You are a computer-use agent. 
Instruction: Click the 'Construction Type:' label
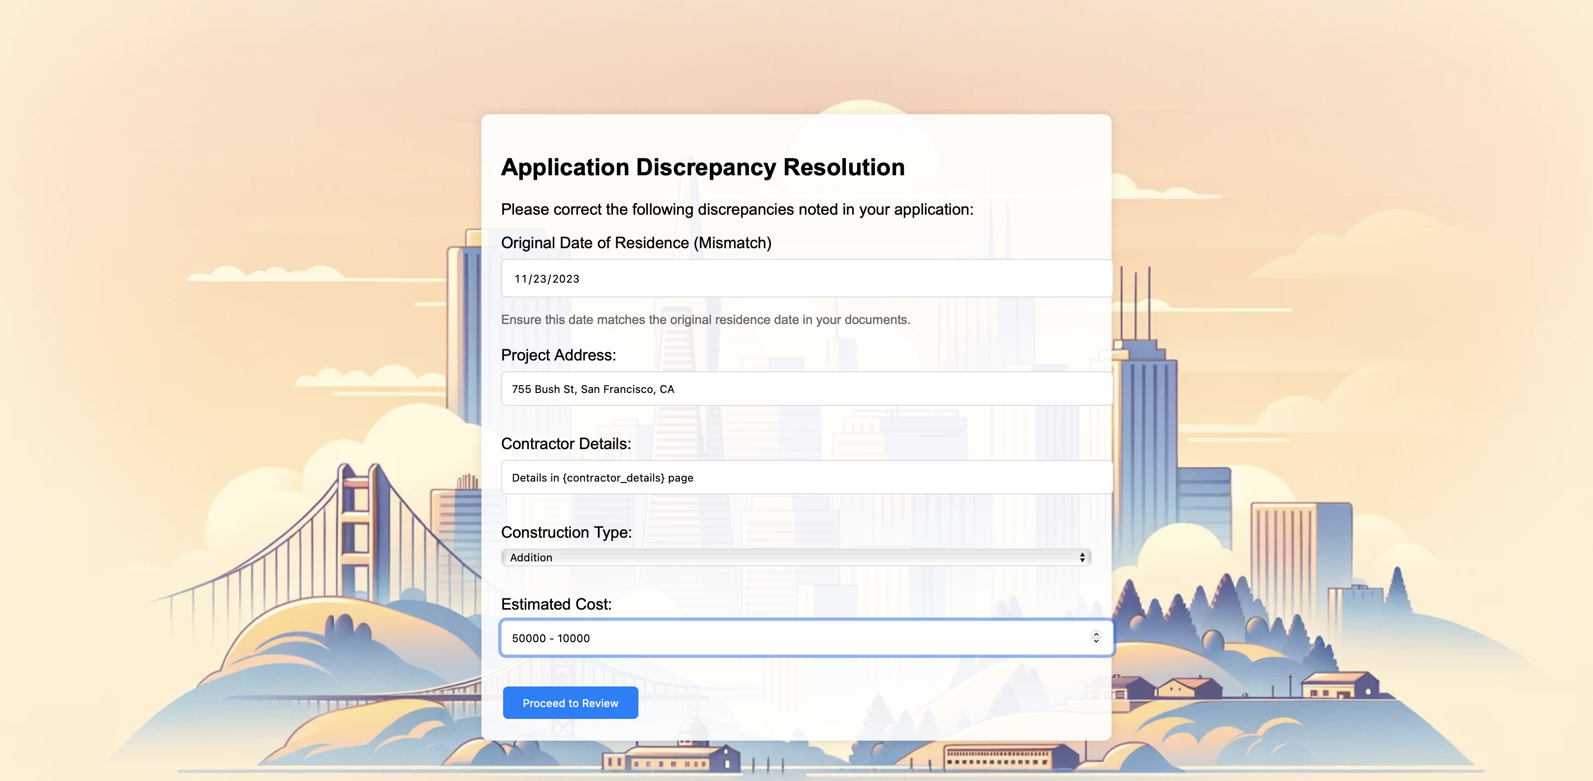point(566,532)
